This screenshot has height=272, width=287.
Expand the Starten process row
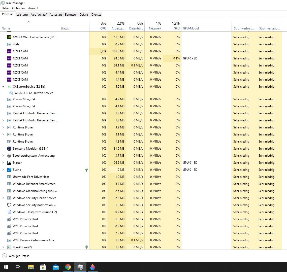[x=3, y=163]
